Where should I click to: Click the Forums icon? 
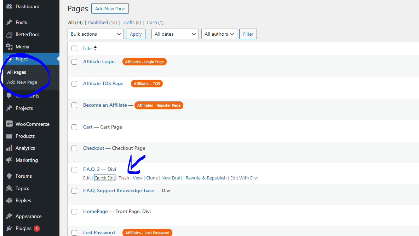(x=9, y=176)
